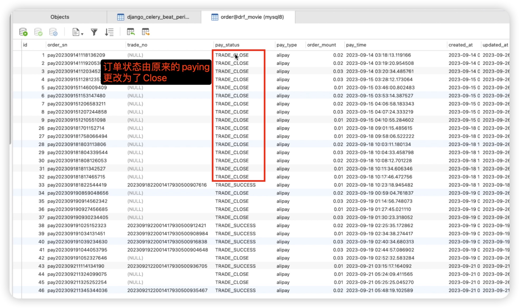This screenshot has width=519, height=308.
Task: Click the pay_time column header
Action: [356, 45]
